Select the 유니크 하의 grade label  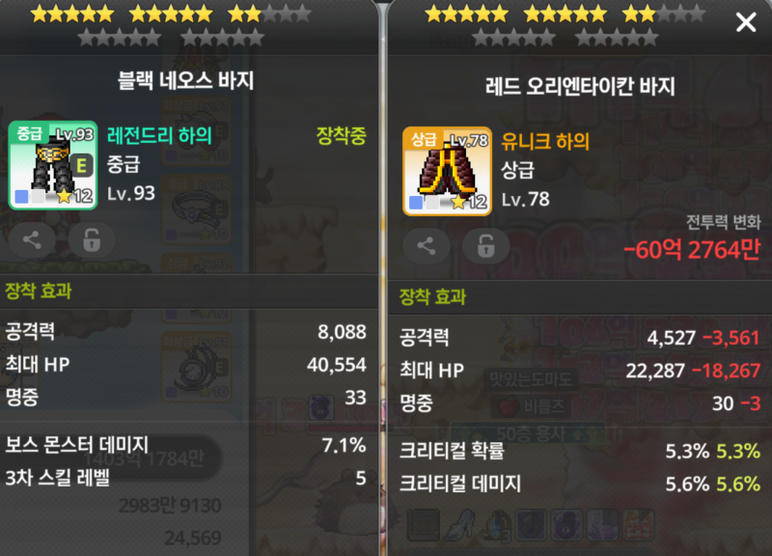point(545,142)
